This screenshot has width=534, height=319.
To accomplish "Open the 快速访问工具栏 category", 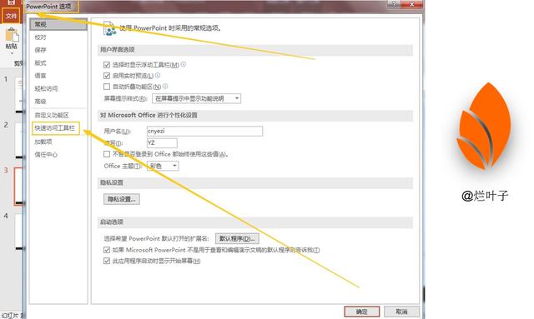I will tap(55, 128).
